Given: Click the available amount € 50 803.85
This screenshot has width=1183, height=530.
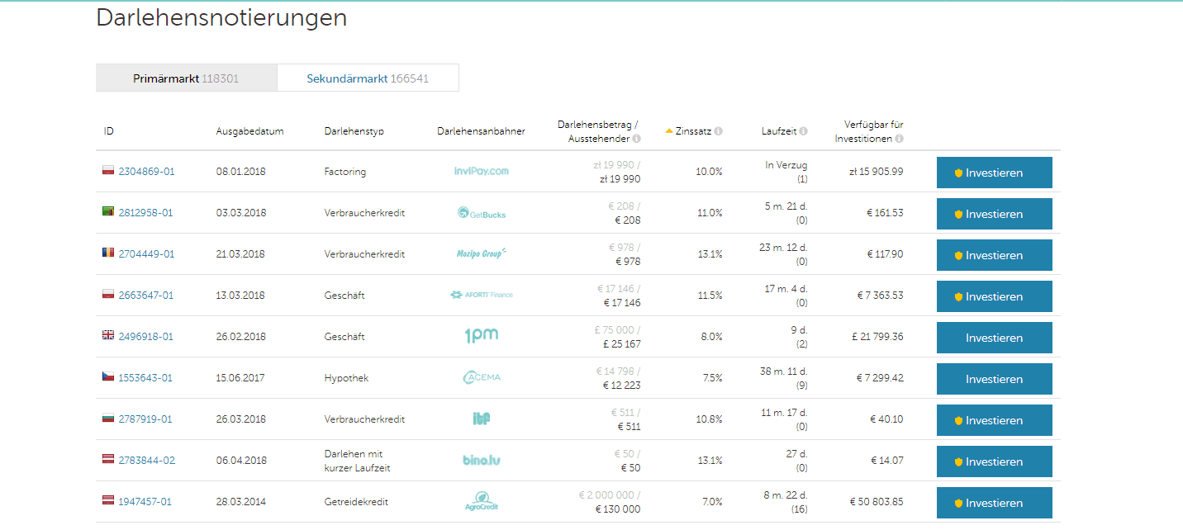Looking at the screenshot, I should click(x=877, y=502).
